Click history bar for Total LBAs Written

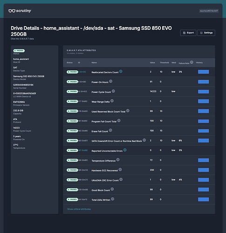[203, 199]
